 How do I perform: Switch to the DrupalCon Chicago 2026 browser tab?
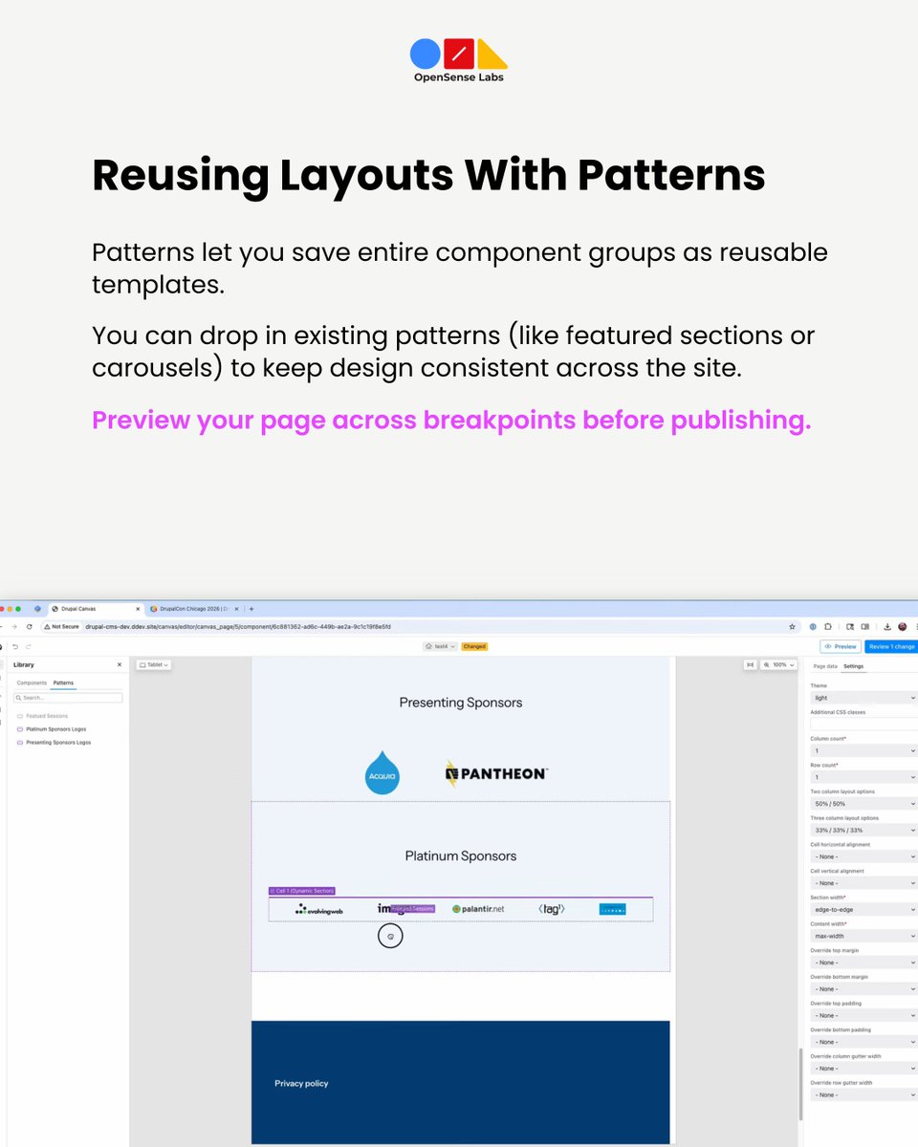pos(194,609)
